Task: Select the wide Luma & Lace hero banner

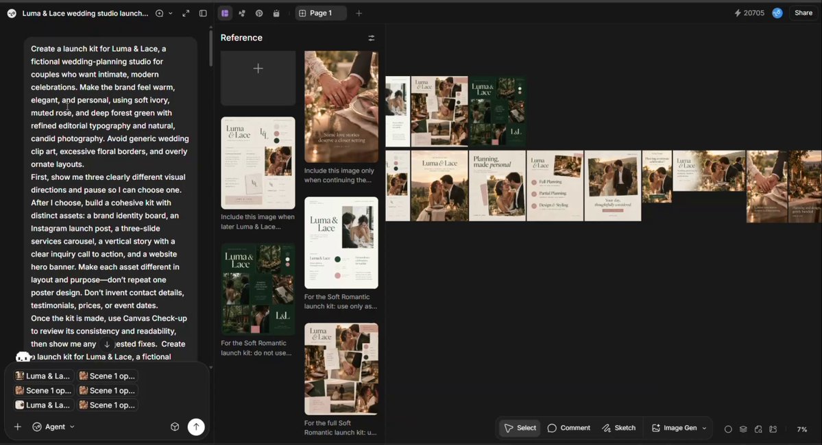Action: coord(709,170)
